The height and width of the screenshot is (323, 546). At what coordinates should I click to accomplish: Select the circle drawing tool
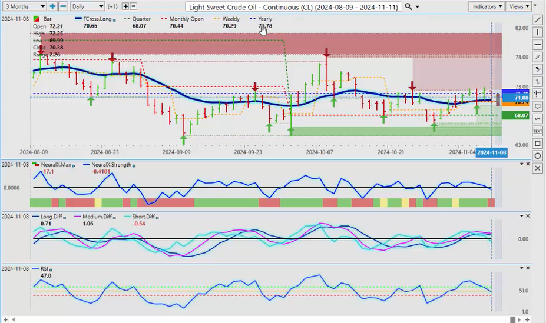click(x=537, y=156)
